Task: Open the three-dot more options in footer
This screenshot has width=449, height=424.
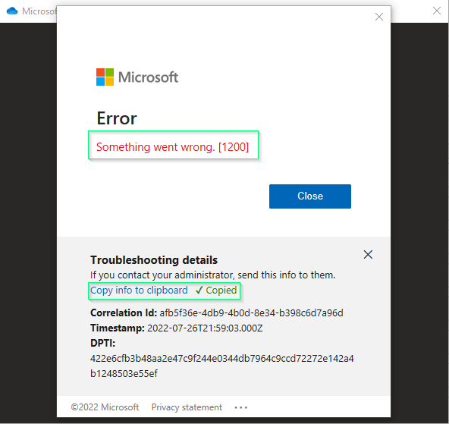Action: 241,407
